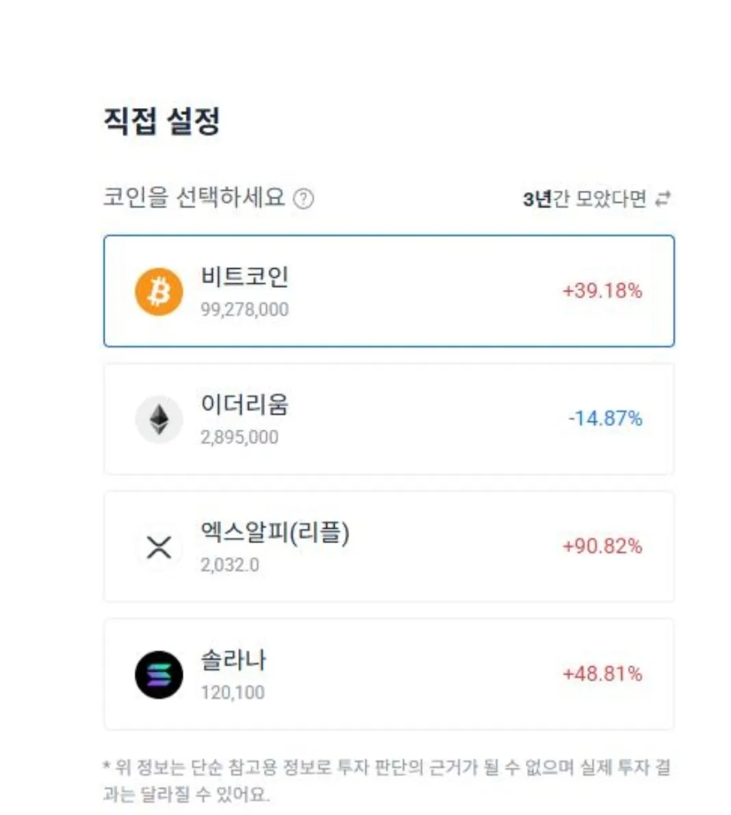
Task: Click the XRP price 2,032.0
Action: pyautogui.click(x=229, y=565)
